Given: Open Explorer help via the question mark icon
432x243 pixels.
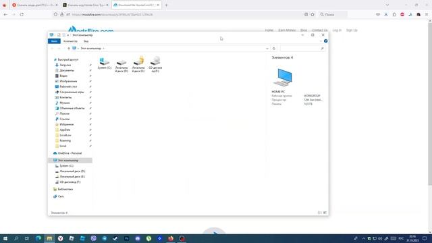Looking at the screenshot, I should click(325, 41).
